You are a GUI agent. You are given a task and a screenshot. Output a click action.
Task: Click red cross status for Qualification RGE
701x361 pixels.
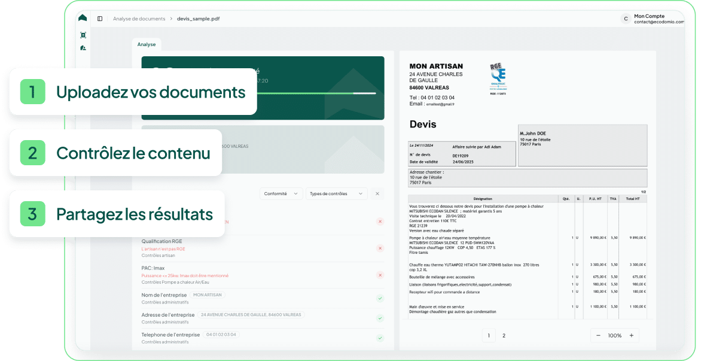pyautogui.click(x=380, y=248)
